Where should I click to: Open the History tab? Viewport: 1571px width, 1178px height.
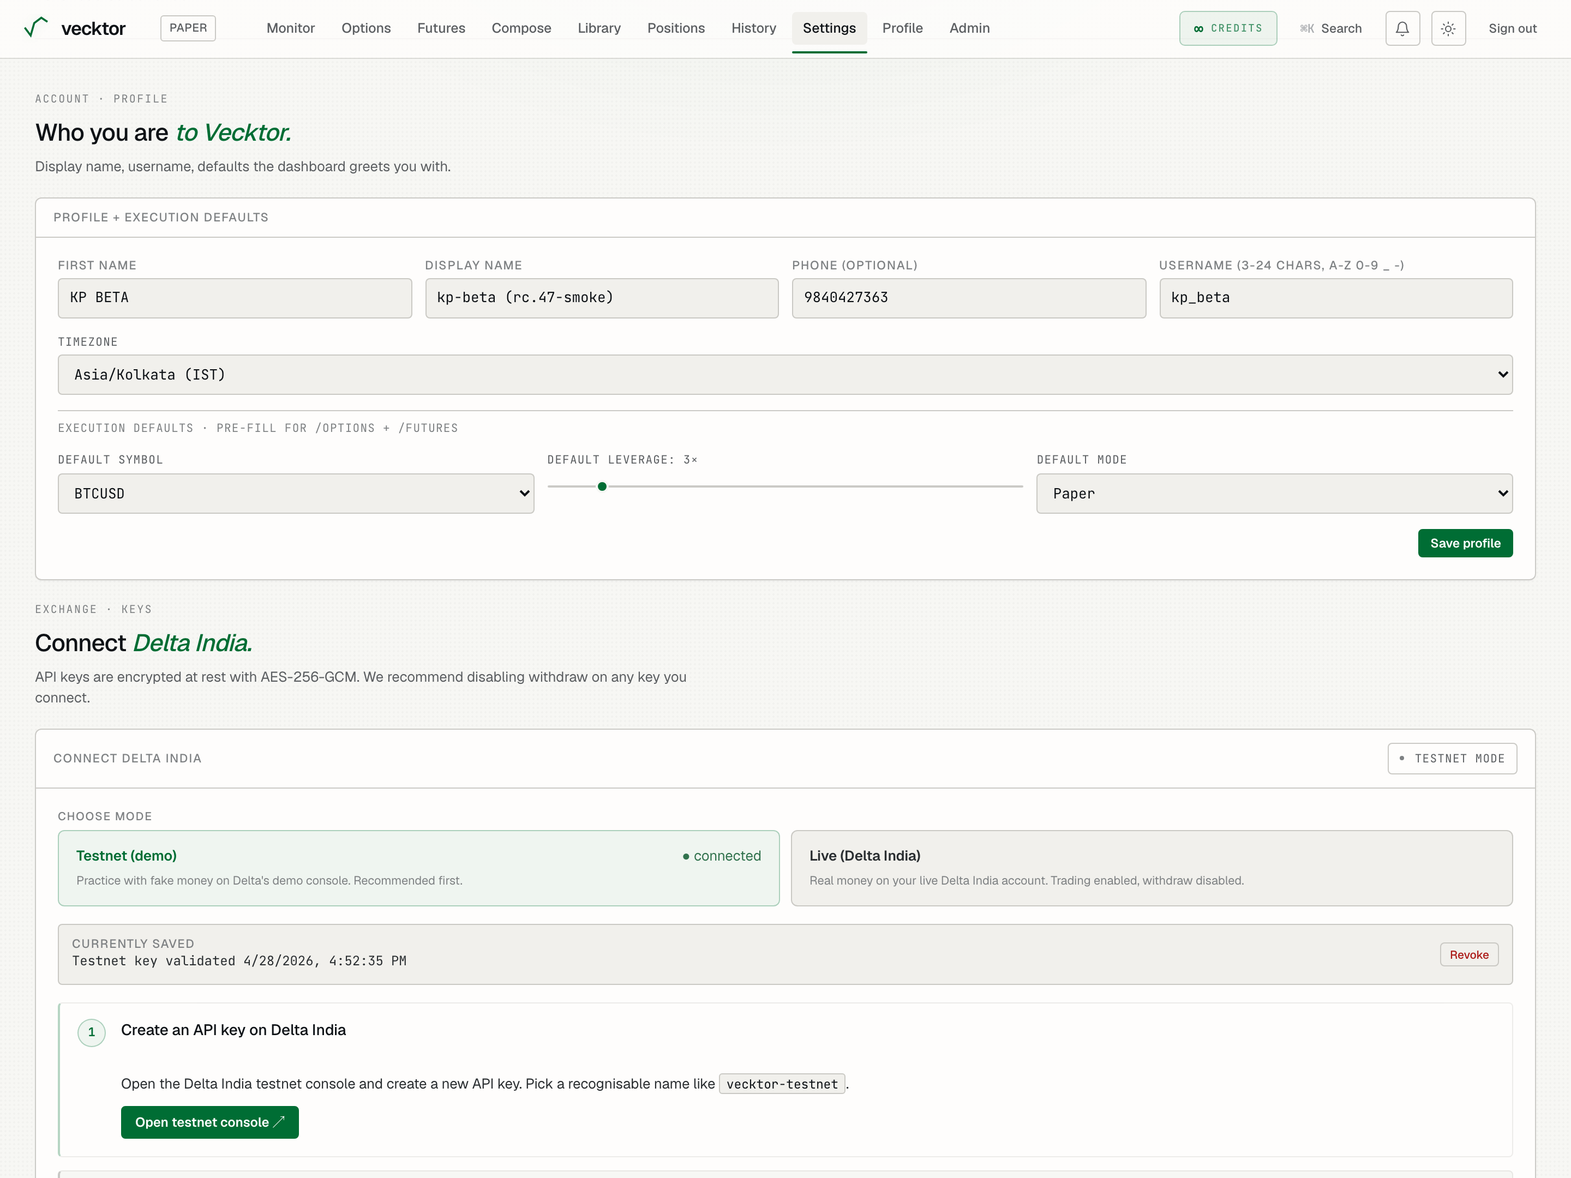click(x=753, y=28)
